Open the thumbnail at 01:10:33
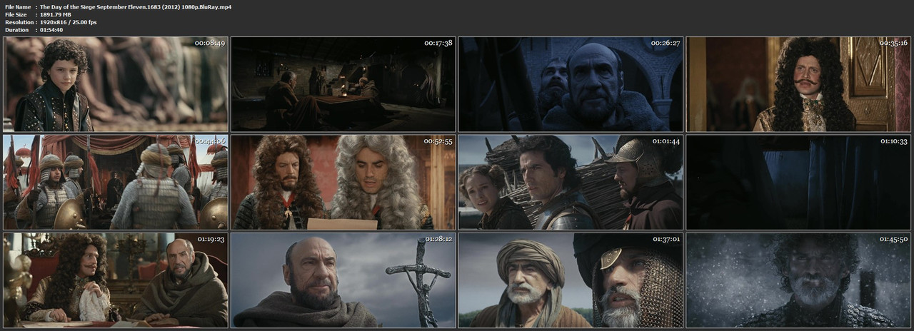The image size is (914, 331). [798, 182]
